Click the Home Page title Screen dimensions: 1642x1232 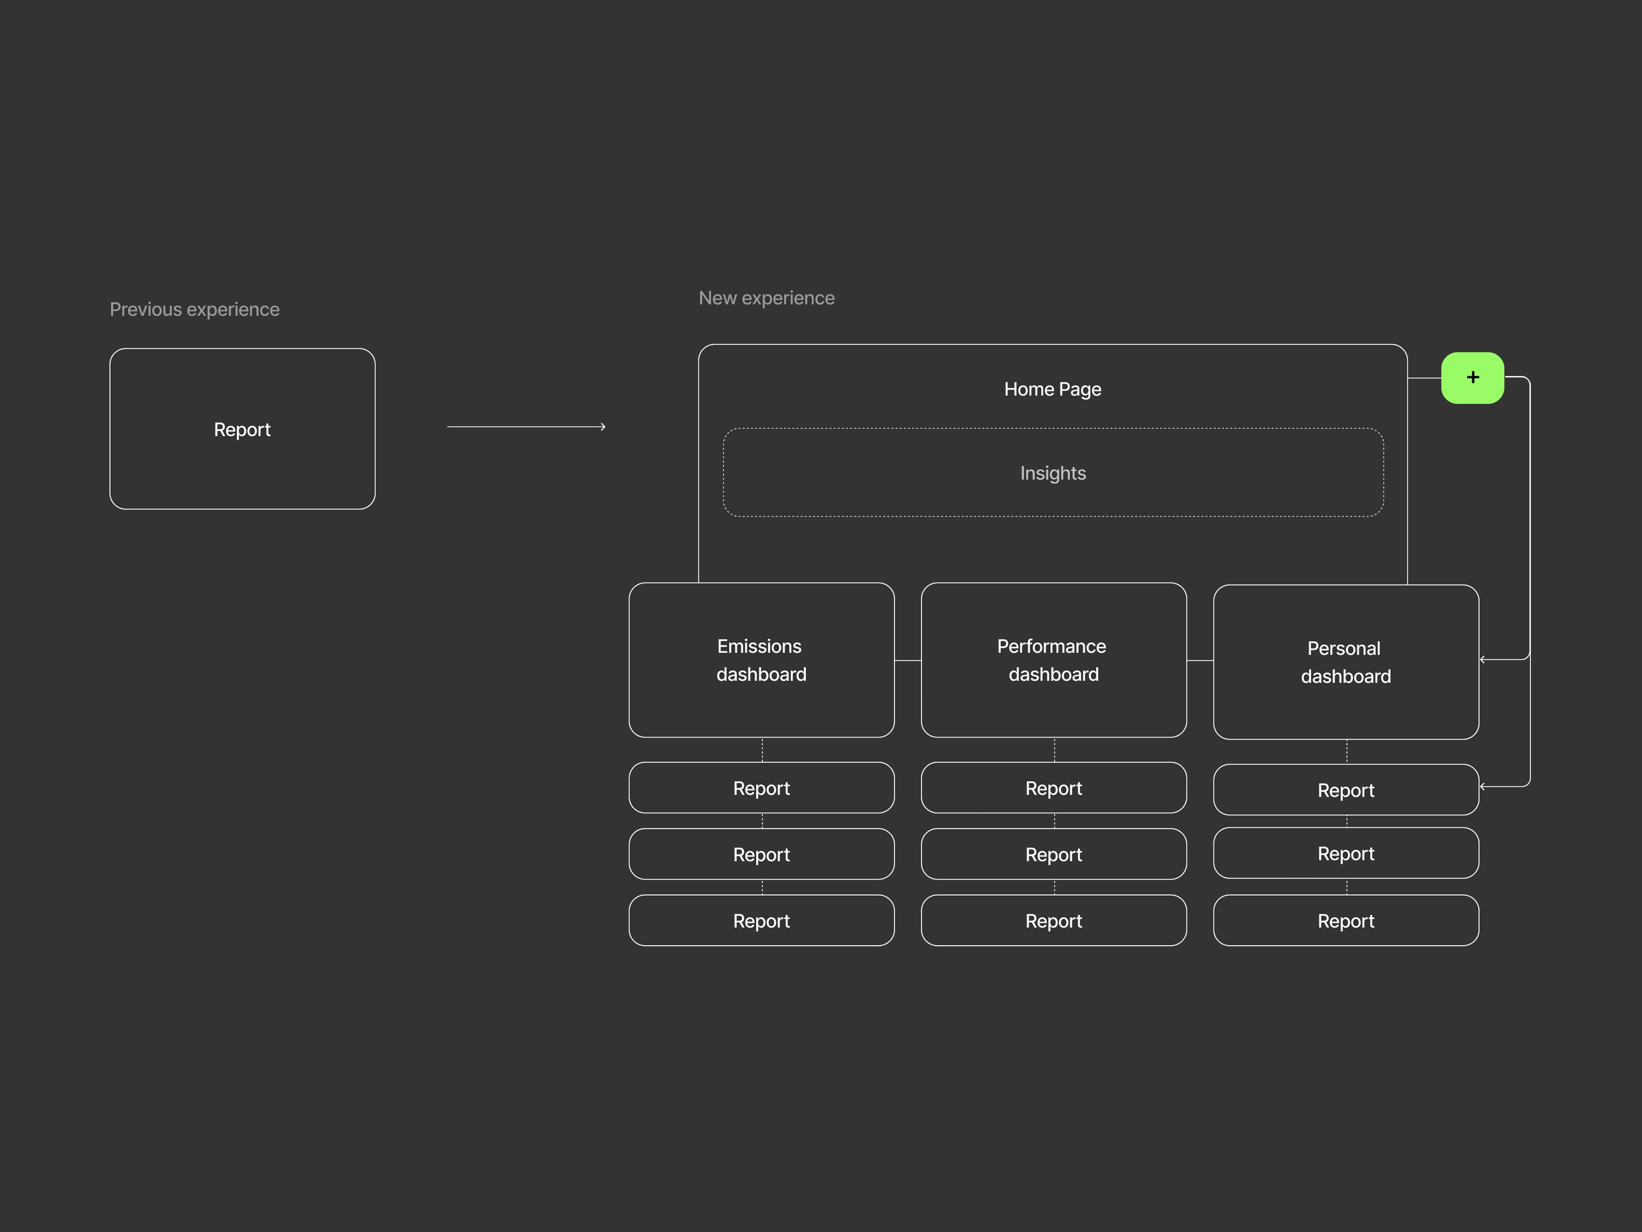[1052, 389]
